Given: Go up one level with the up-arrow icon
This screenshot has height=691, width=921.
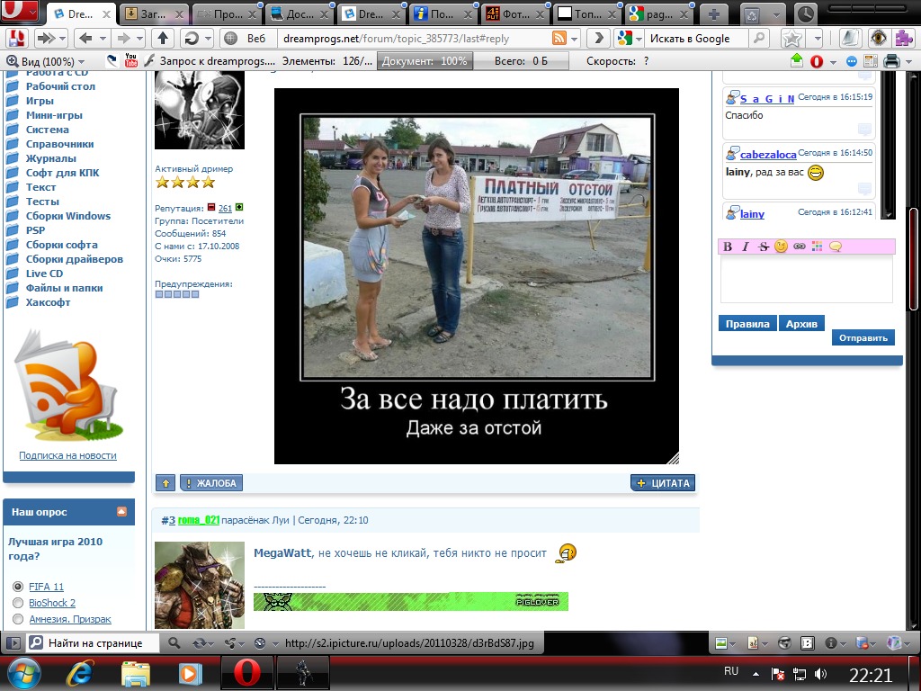Looking at the screenshot, I should (163, 39).
